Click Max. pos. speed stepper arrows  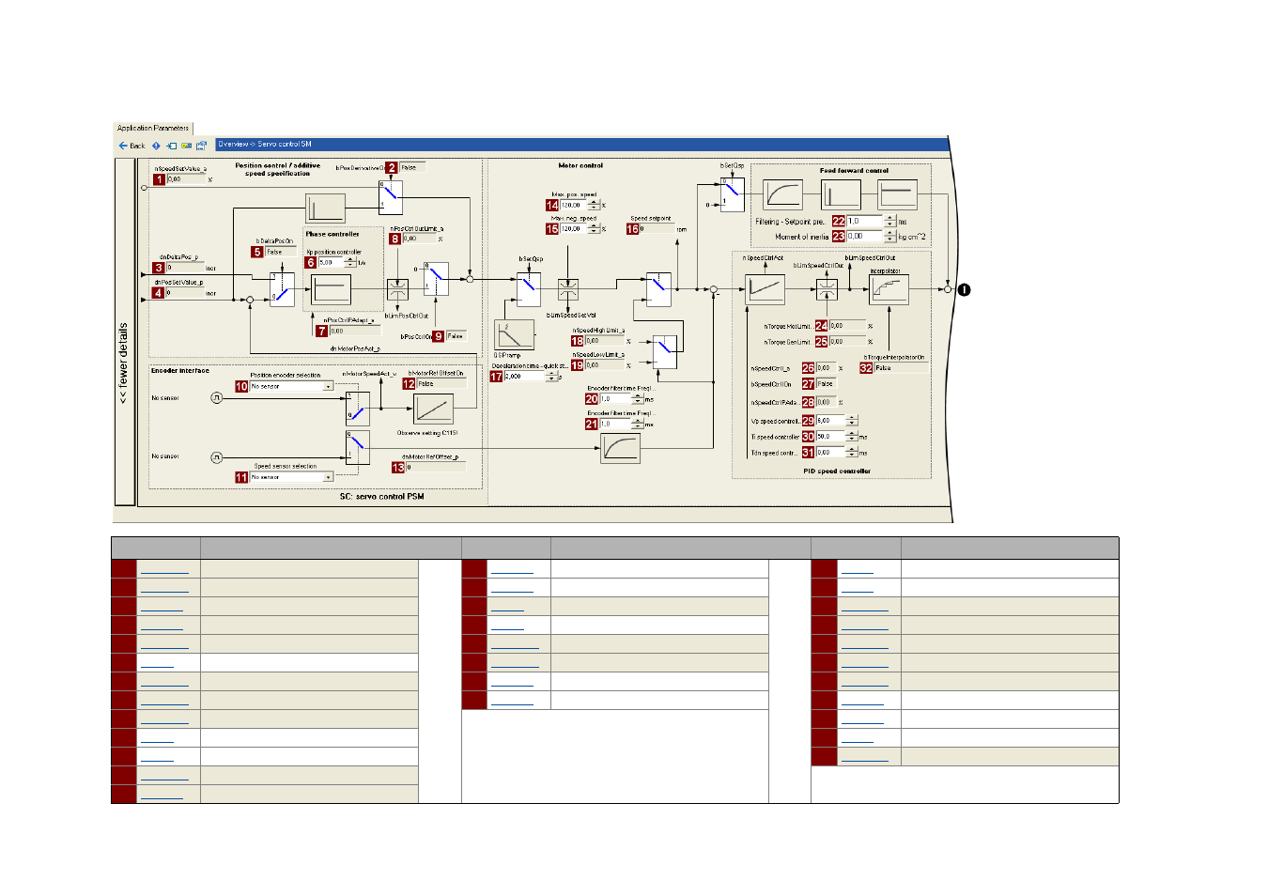(x=594, y=205)
